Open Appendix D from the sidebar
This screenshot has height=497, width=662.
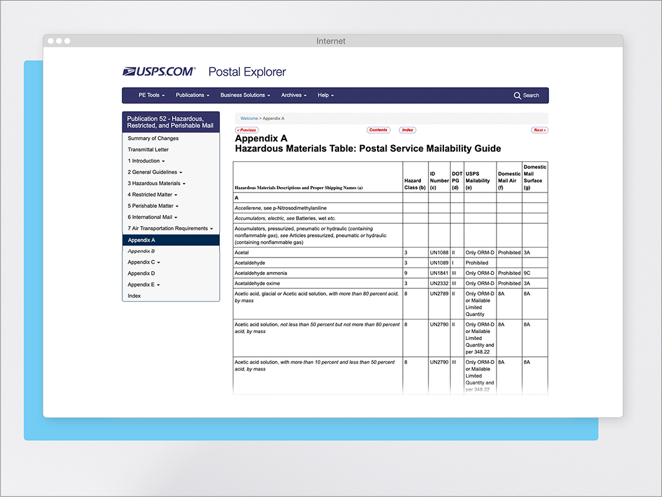point(141,273)
